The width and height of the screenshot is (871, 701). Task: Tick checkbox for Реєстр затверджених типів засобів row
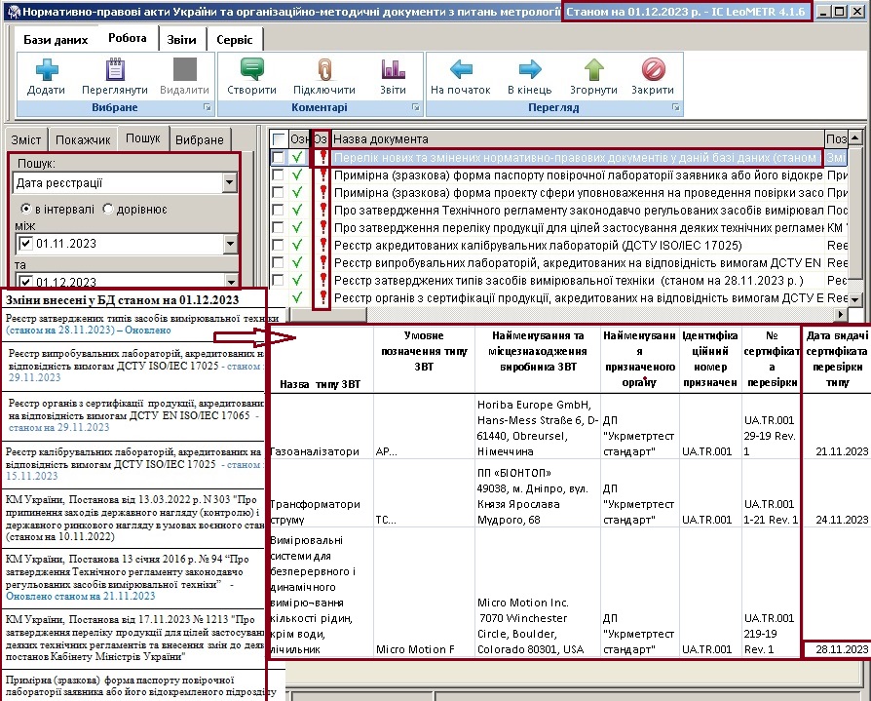pos(279,280)
